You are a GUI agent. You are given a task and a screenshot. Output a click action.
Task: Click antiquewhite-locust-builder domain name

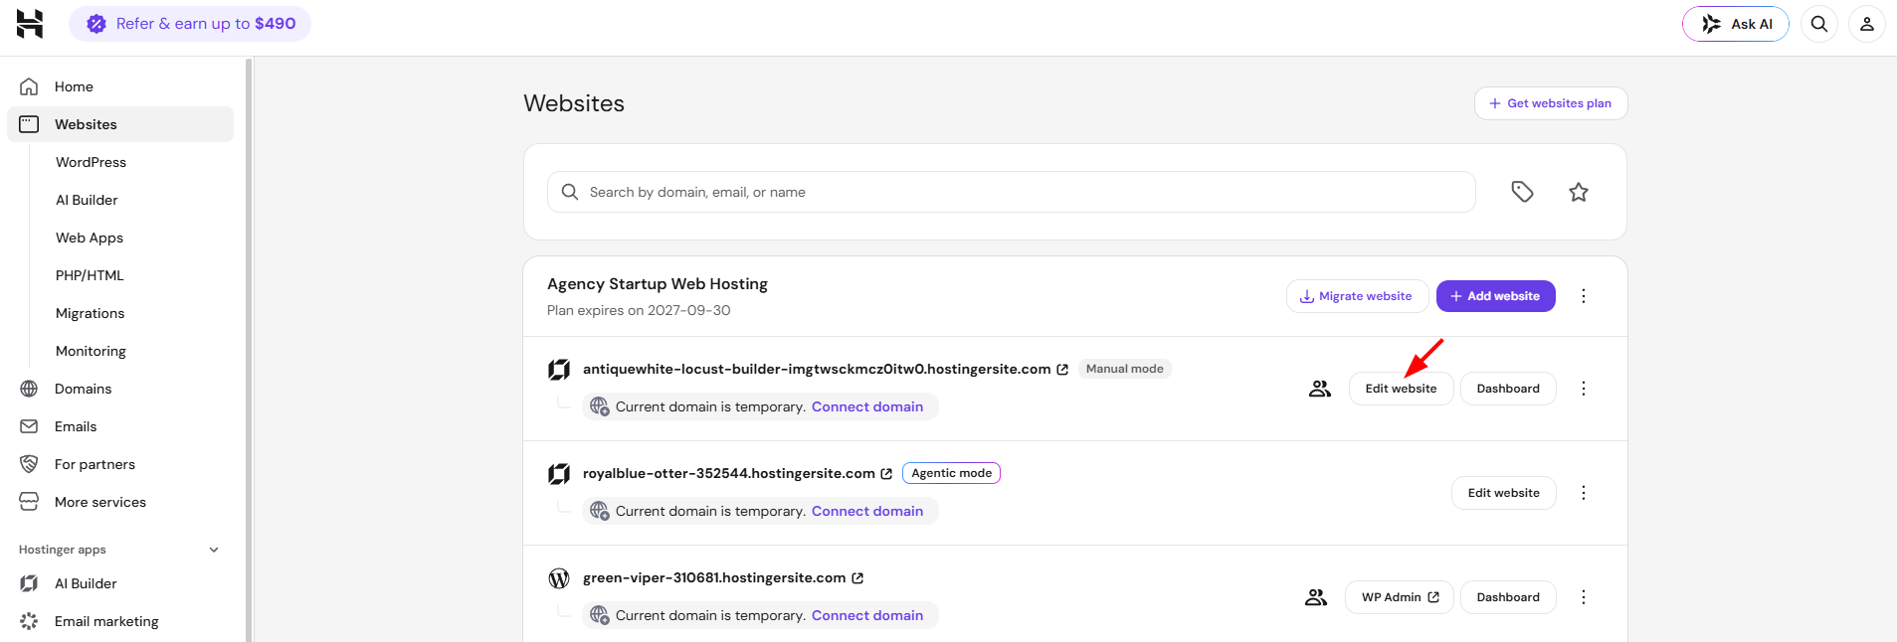pyautogui.click(x=817, y=369)
